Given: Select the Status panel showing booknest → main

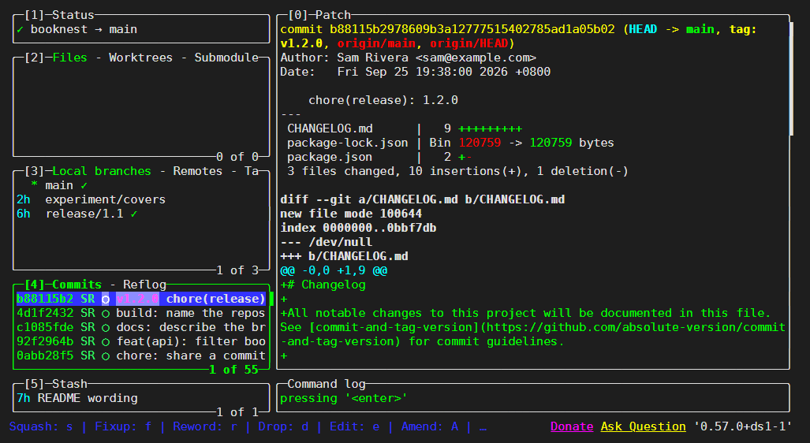Looking at the screenshot, I should pyautogui.click(x=141, y=29).
